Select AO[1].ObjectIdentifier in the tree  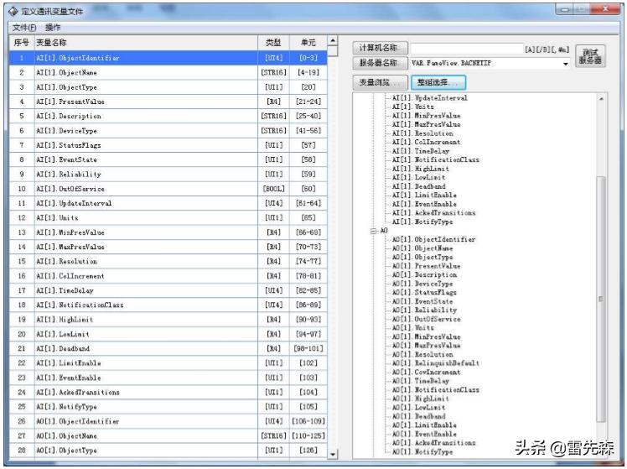pyautogui.click(x=434, y=239)
